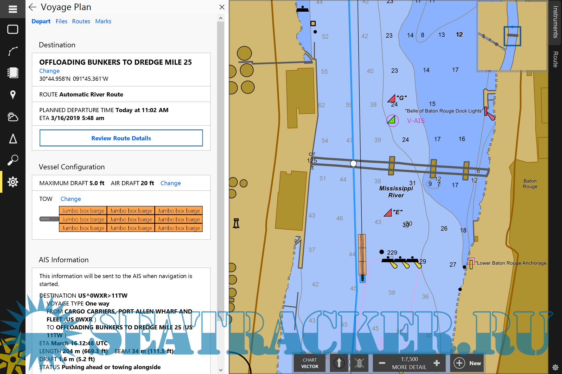The width and height of the screenshot is (562, 374).
Task: Select the marks pin icon
Action: point(12,95)
